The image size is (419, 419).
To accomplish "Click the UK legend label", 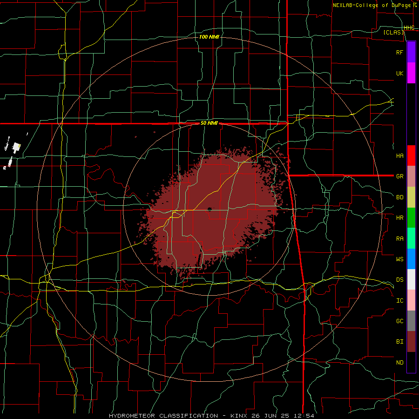I will tap(400, 73).
